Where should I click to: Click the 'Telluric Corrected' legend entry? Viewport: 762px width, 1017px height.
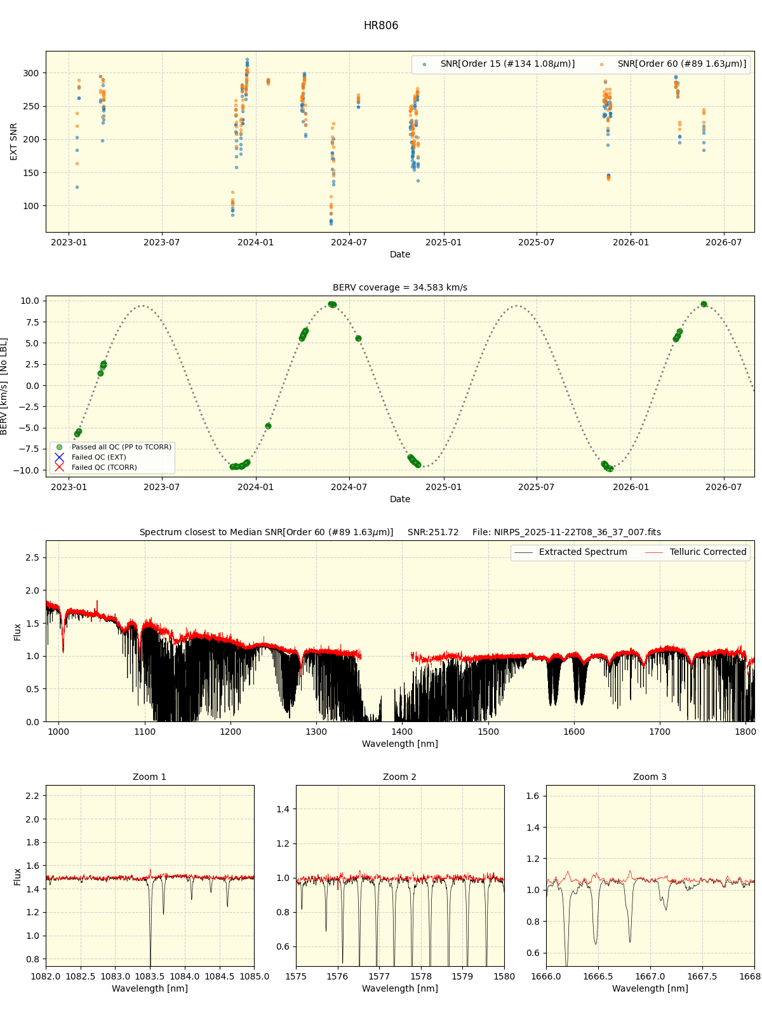click(x=708, y=552)
